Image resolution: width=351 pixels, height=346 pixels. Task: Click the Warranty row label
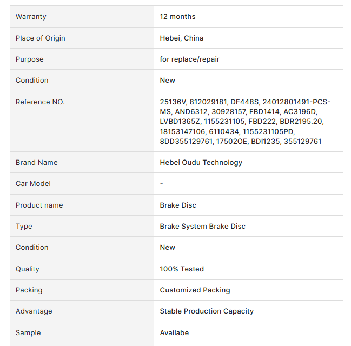point(31,17)
